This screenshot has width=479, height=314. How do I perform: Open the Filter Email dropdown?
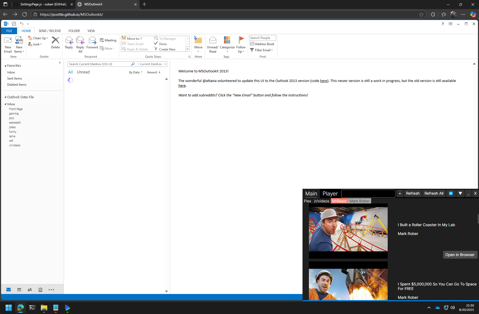(261, 50)
